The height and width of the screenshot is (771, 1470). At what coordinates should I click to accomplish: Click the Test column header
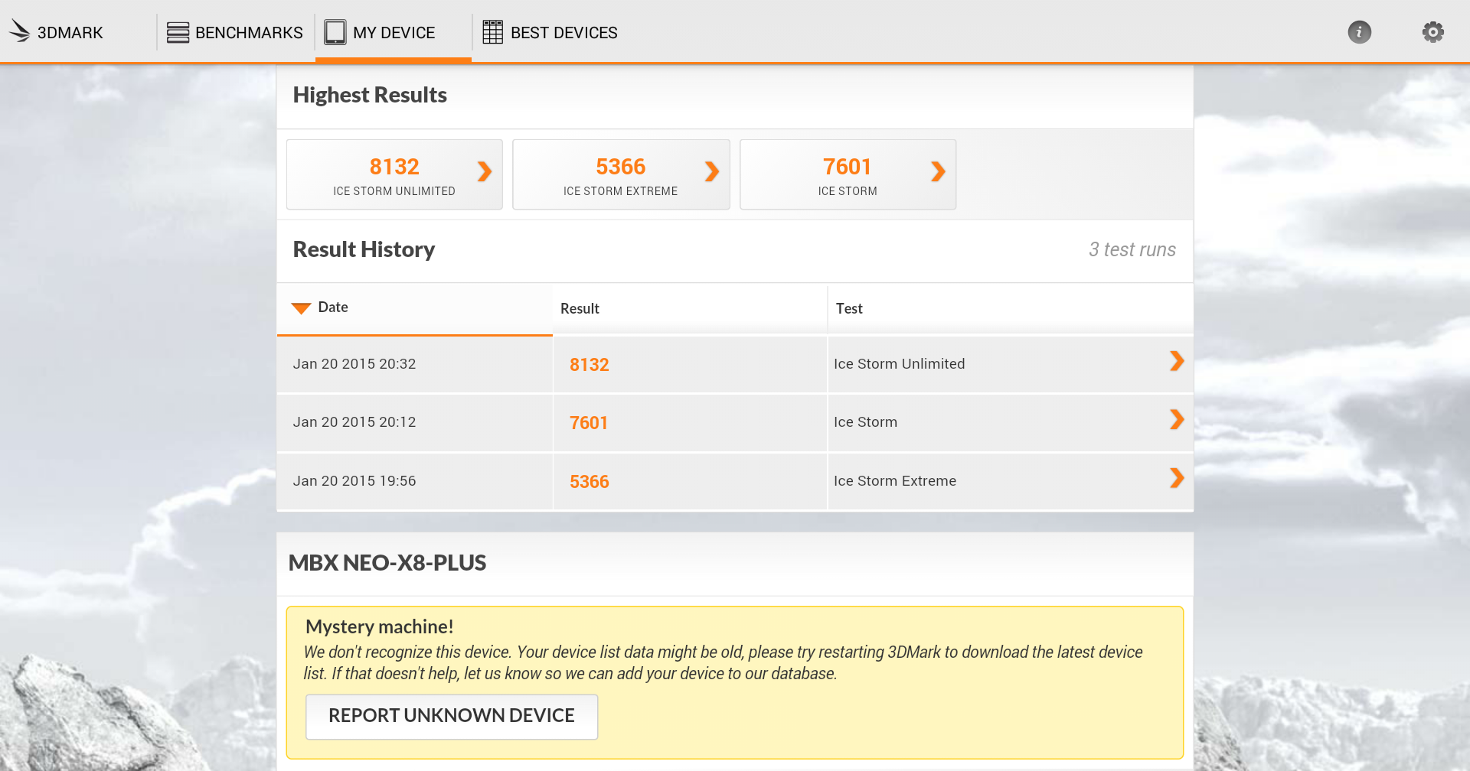[1010, 308]
